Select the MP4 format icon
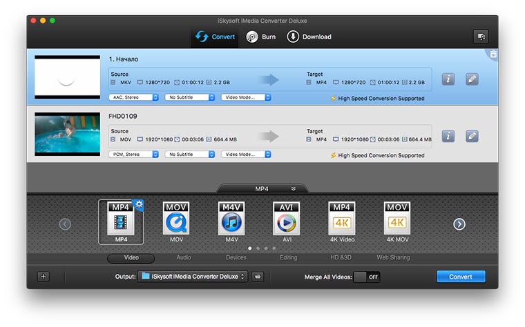Viewport: 525px width, 327px height. [x=121, y=219]
